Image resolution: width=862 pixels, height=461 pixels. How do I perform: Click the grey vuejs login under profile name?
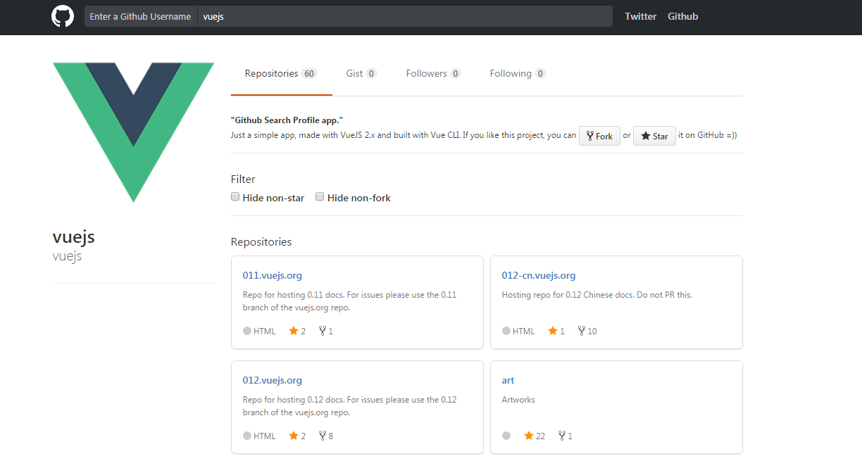coord(67,256)
